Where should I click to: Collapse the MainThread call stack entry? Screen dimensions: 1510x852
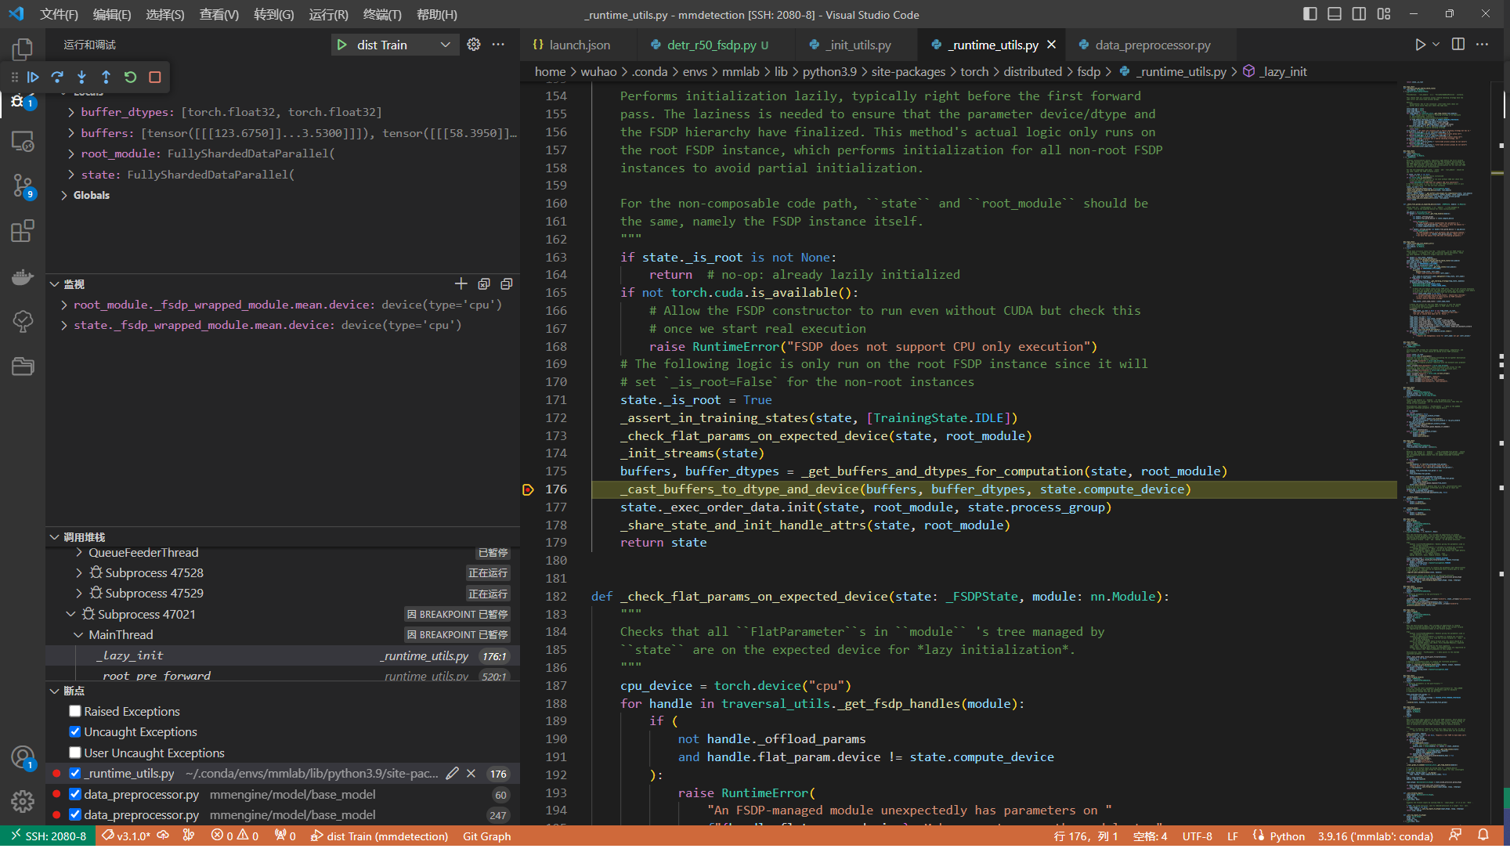[x=78, y=634]
